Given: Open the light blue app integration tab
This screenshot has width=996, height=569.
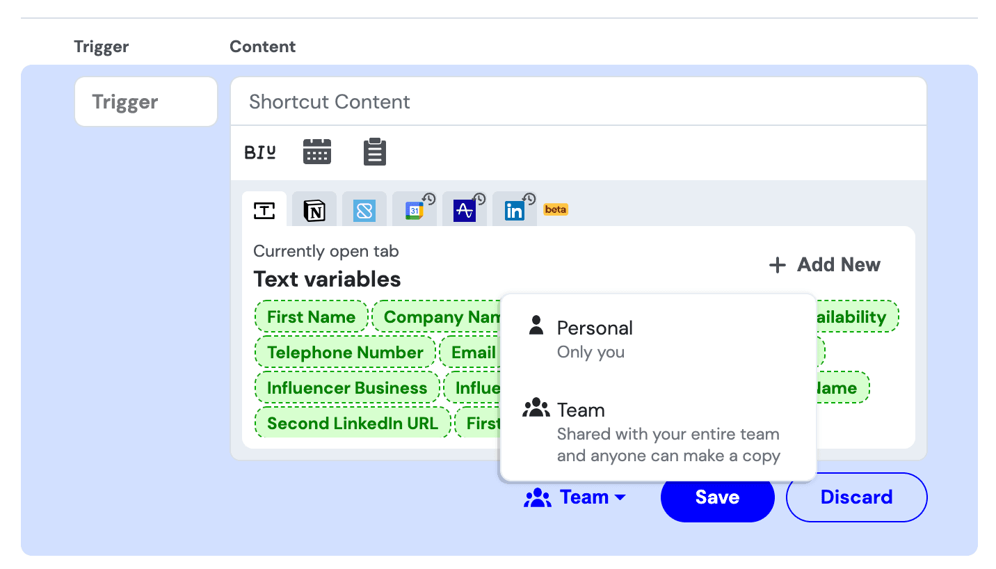Looking at the screenshot, I should pyautogui.click(x=364, y=209).
